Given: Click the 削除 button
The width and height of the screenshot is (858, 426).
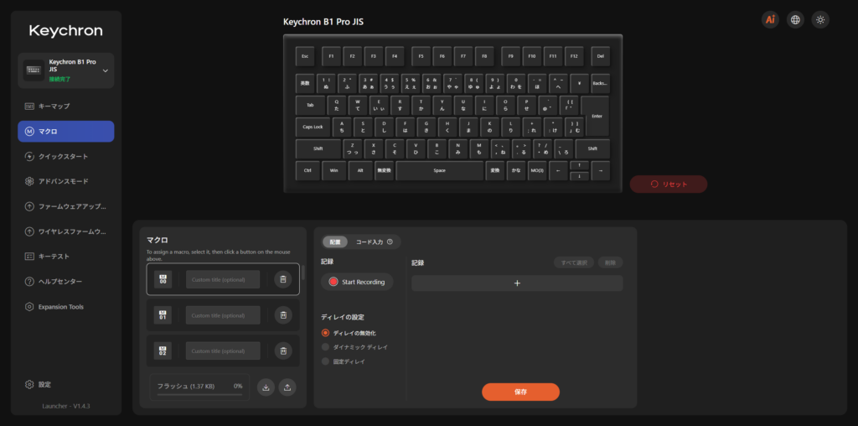Looking at the screenshot, I should point(610,262).
